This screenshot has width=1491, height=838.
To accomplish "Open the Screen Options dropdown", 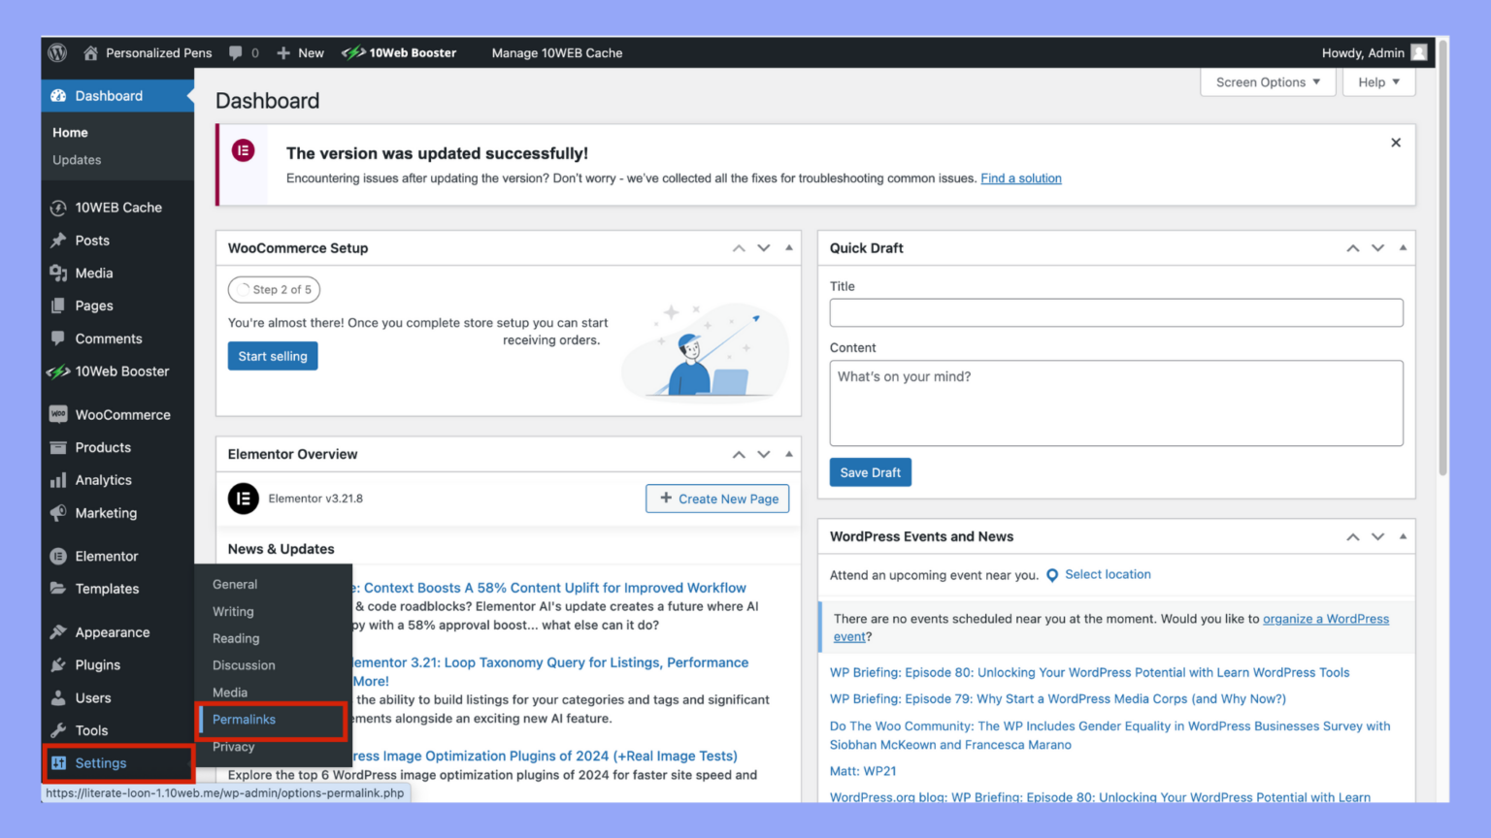I will (x=1268, y=82).
